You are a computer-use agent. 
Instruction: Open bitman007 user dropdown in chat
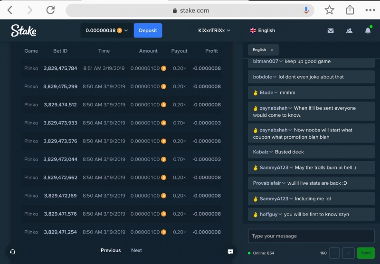point(281,61)
